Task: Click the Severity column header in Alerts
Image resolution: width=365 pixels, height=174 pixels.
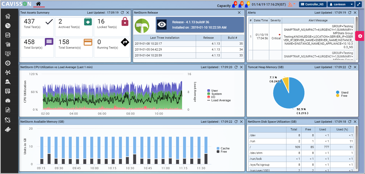Action: pos(275,20)
